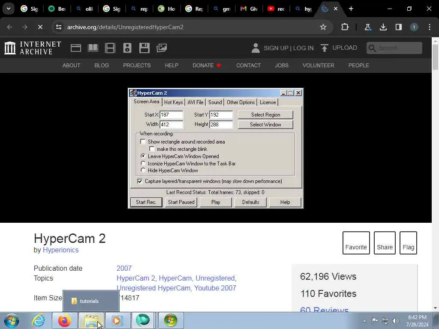Bookmark this page with the star
The image size is (439, 329).
[323, 27]
